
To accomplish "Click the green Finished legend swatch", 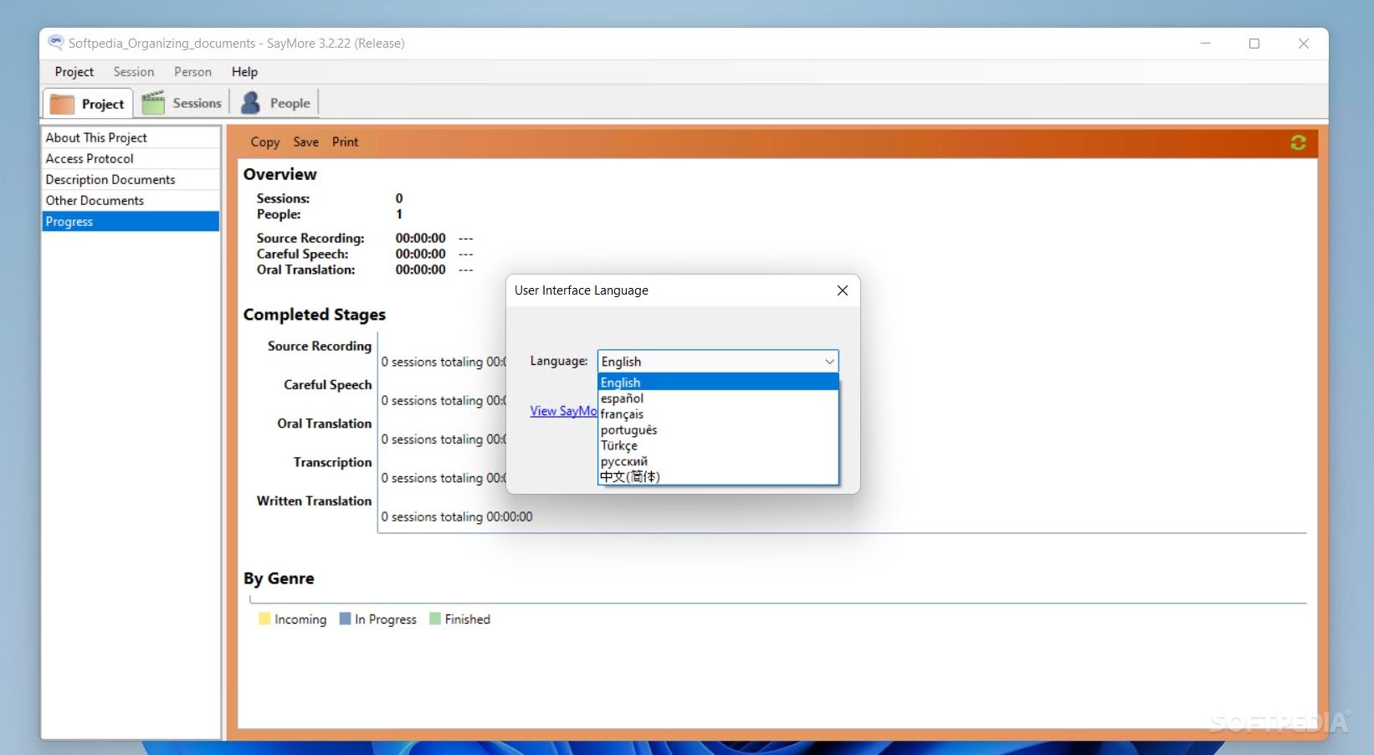I will tap(435, 619).
